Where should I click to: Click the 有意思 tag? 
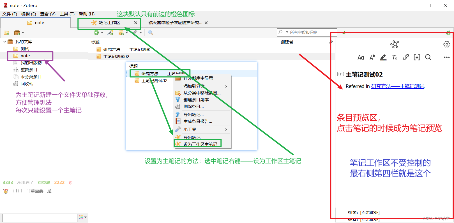(44, 183)
